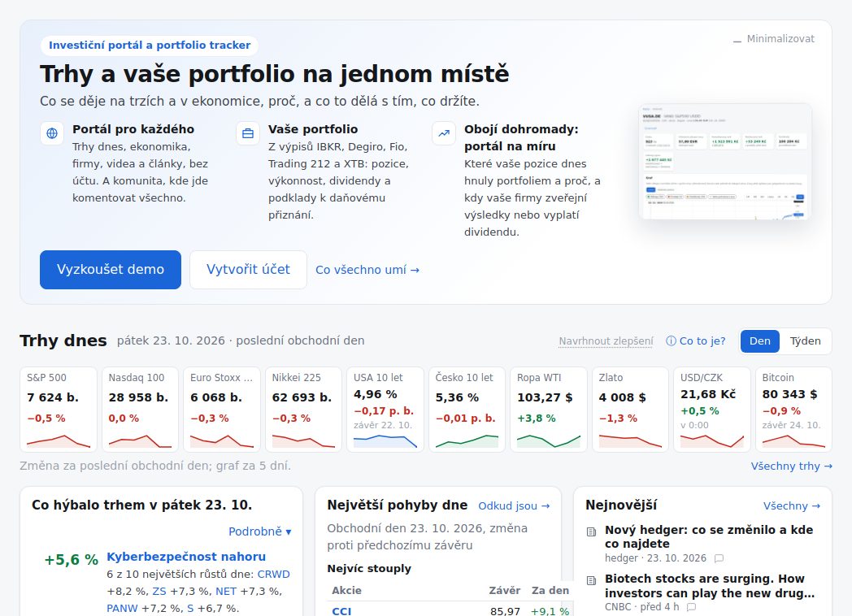This screenshot has height=616, width=852.
Task: Click the Vytvořit účet button
Action: [x=248, y=270]
